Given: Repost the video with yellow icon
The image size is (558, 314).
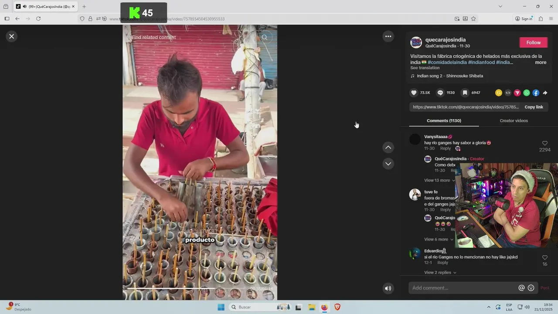Looking at the screenshot, I should pos(499,93).
